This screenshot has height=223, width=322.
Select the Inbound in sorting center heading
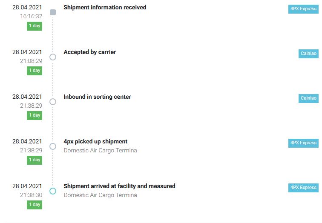(97, 97)
